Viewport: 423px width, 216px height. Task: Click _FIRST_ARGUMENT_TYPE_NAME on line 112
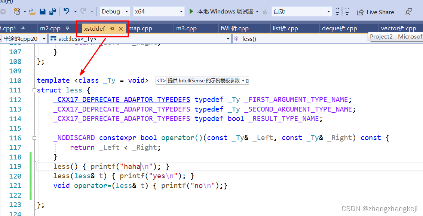pos(296,100)
